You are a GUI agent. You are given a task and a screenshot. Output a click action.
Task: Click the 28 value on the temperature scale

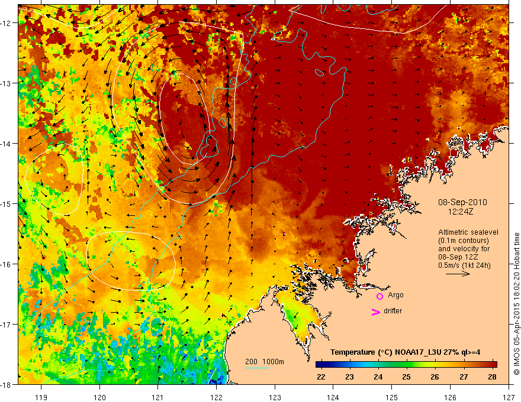(493, 377)
